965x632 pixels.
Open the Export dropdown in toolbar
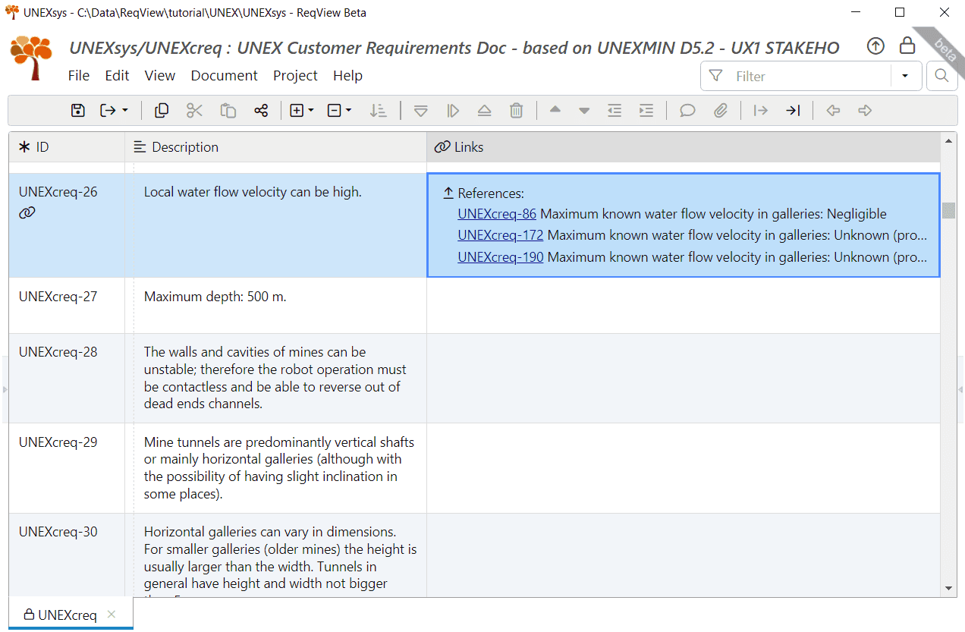click(115, 111)
